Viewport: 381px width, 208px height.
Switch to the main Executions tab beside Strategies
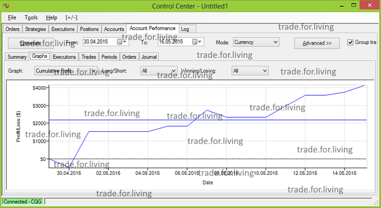63,29
